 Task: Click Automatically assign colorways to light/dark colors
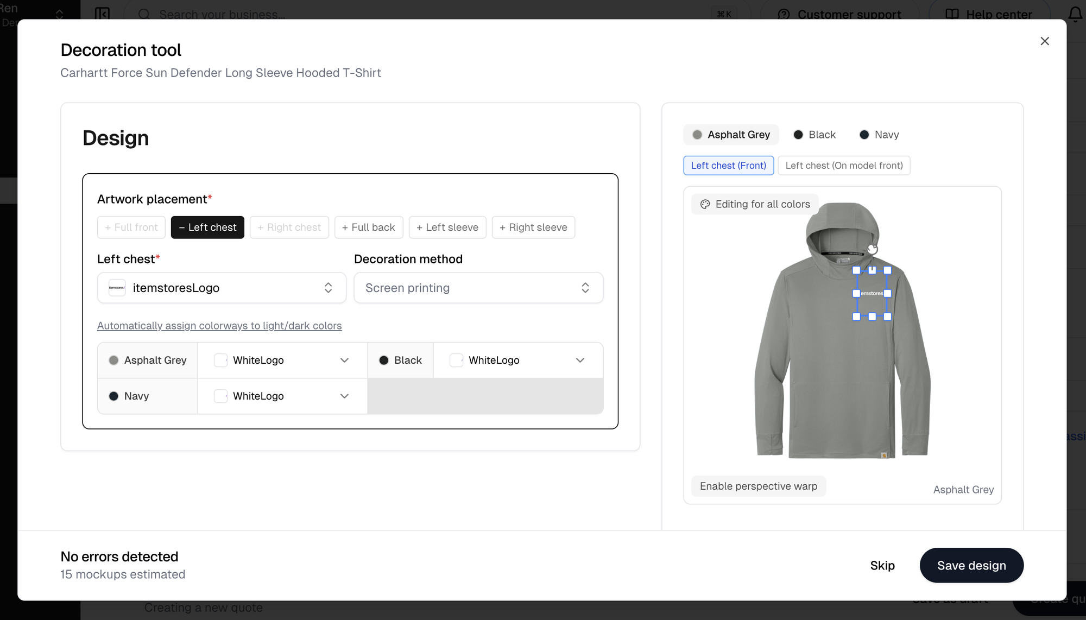point(219,326)
